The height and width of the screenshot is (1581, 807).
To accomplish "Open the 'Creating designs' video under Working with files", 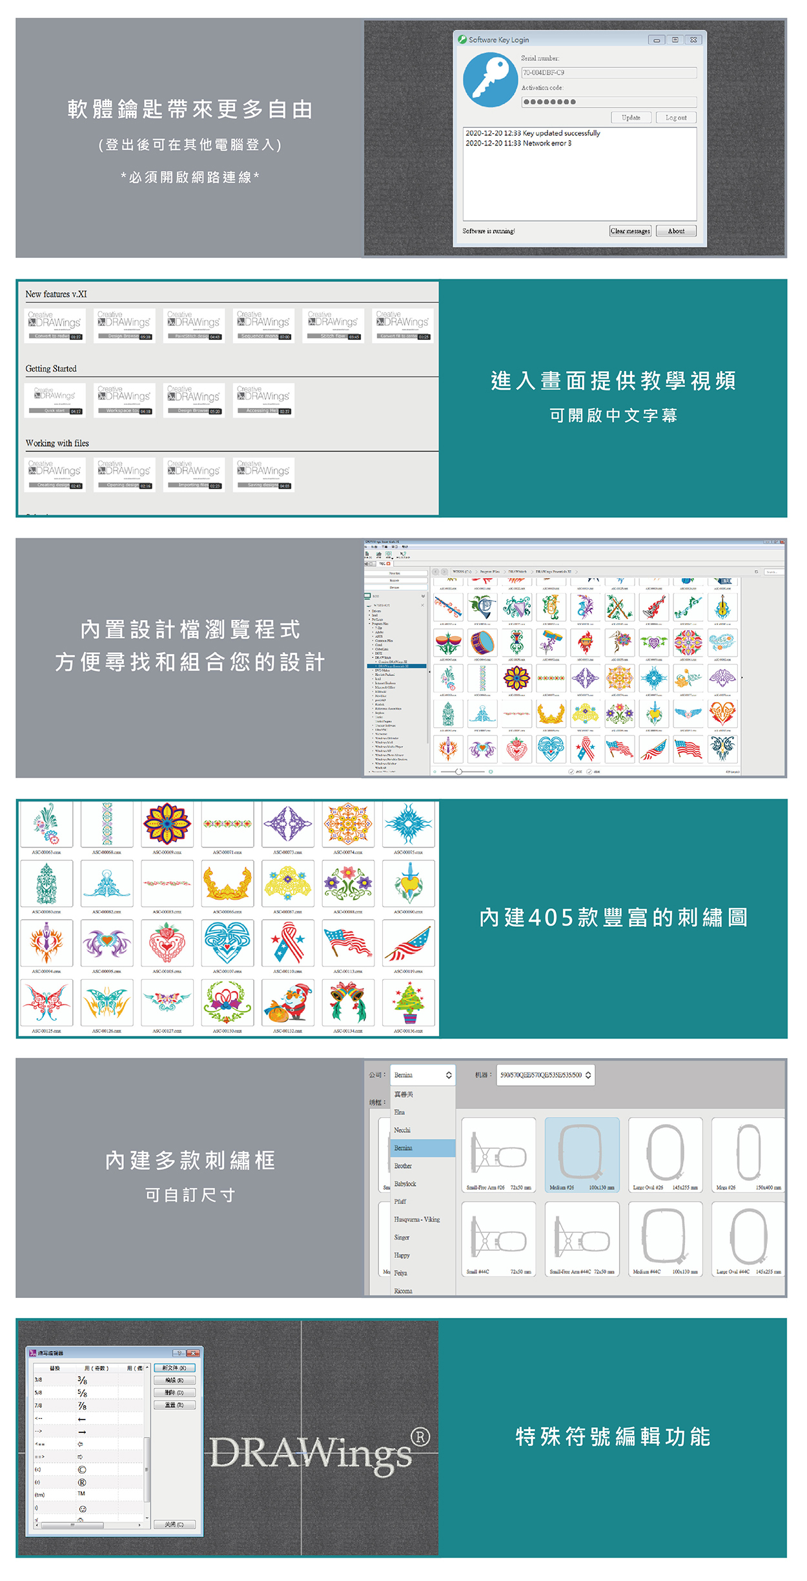I will pyautogui.click(x=56, y=474).
